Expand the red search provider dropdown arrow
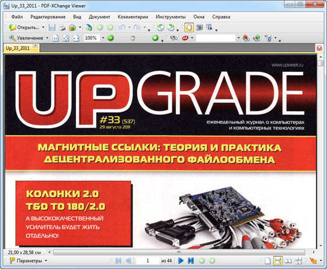 click(192, 38)
